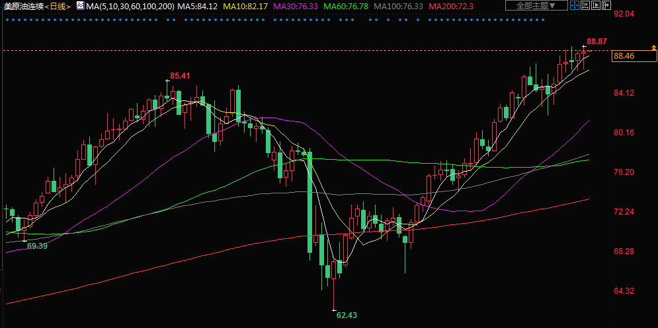This screenshot has width=658, height=328.
Task: Click the 88.46 current price tag
Action: (x=625, y=56)
